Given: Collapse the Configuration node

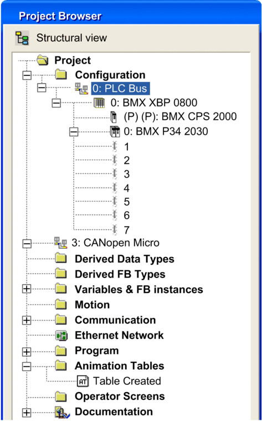Looking at the screenshot, I should point(27,75).
